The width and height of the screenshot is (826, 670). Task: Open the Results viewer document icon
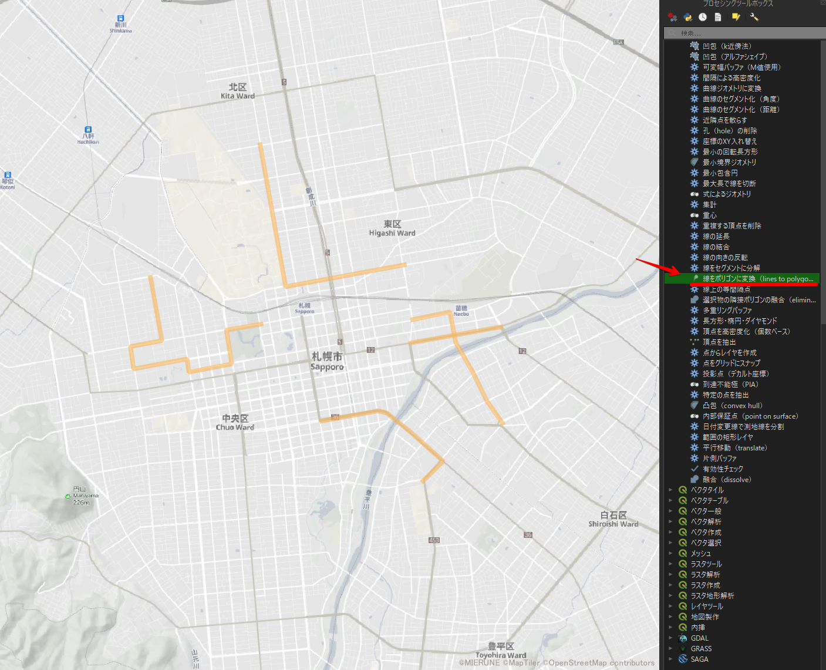pyautogui.click(x=717, y=17)
